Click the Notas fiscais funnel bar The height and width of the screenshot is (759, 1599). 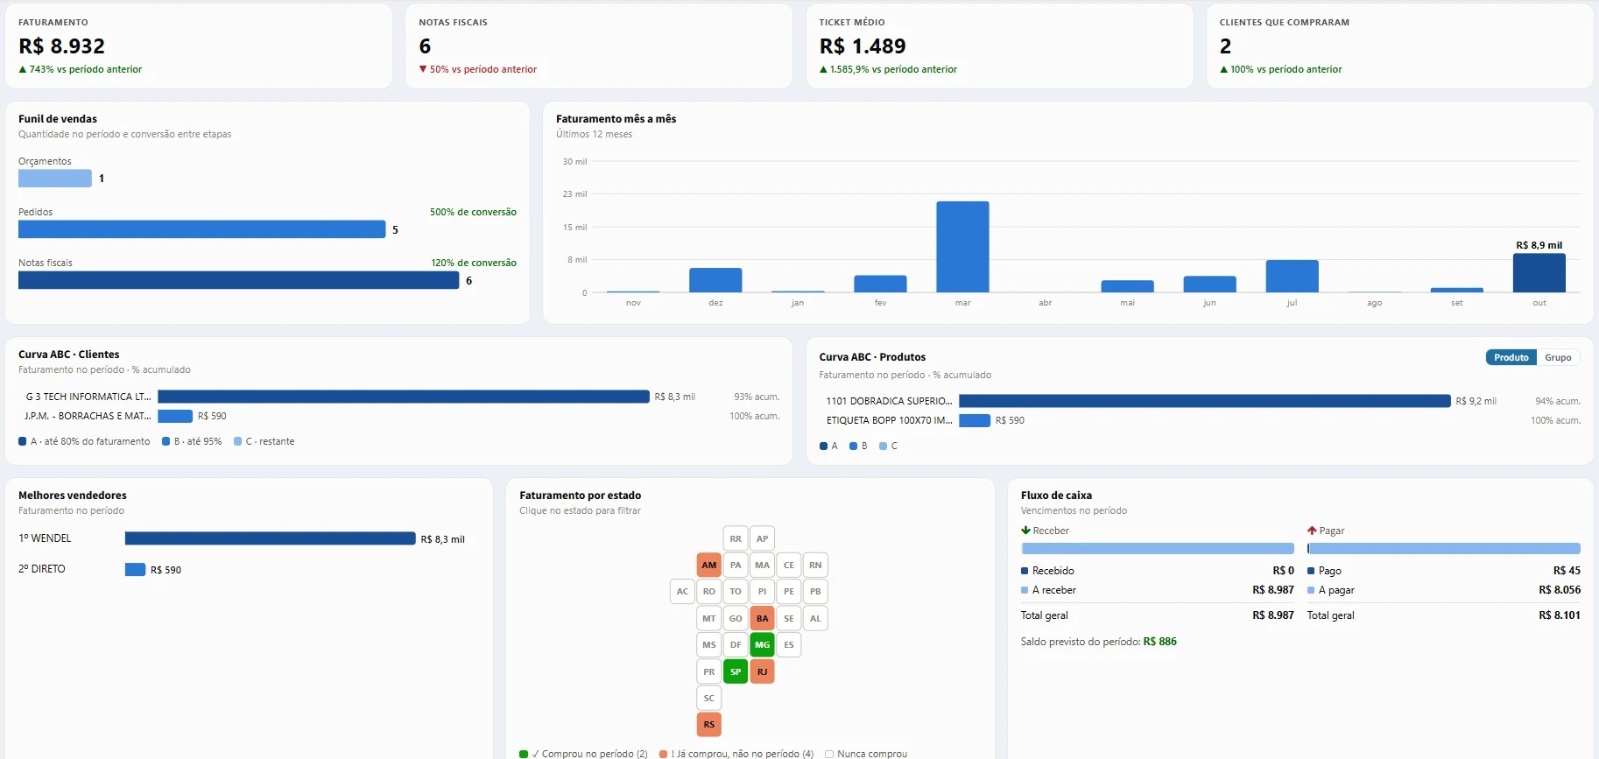[x=238, y=280]
